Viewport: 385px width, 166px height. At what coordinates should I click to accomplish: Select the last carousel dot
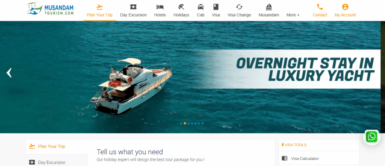coord(203,123)
